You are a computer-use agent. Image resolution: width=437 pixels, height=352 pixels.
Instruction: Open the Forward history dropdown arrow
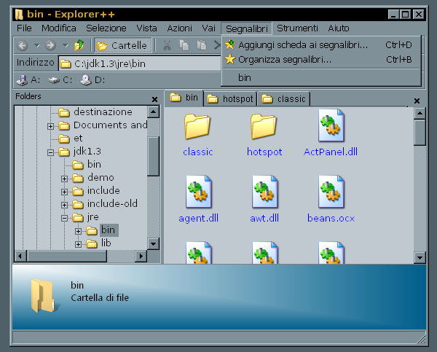click(66, 45)
